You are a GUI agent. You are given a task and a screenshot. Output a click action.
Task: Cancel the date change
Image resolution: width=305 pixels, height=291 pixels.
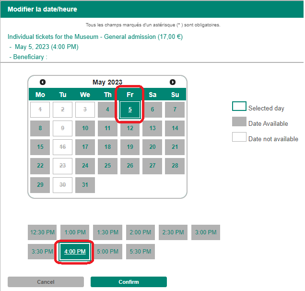[46, 282]
